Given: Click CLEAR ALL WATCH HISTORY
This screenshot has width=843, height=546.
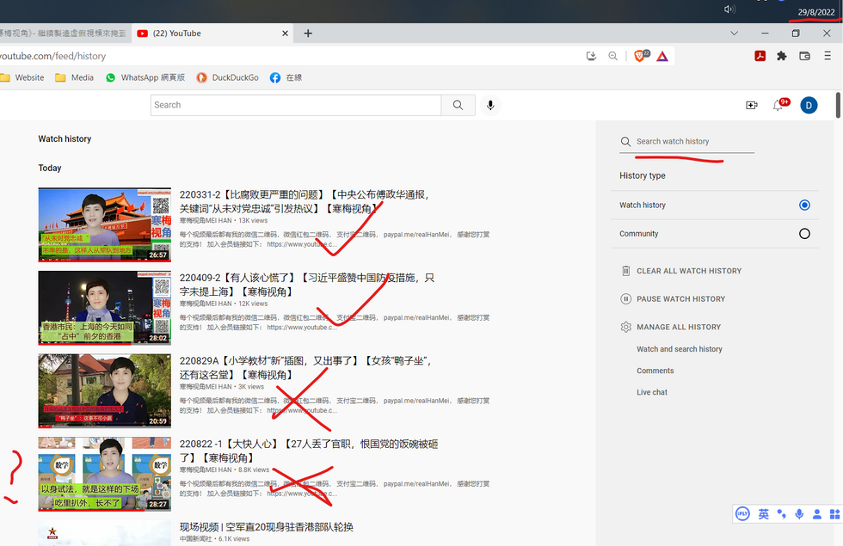Looking at the screenshot, I should click(x=681, y=271).
